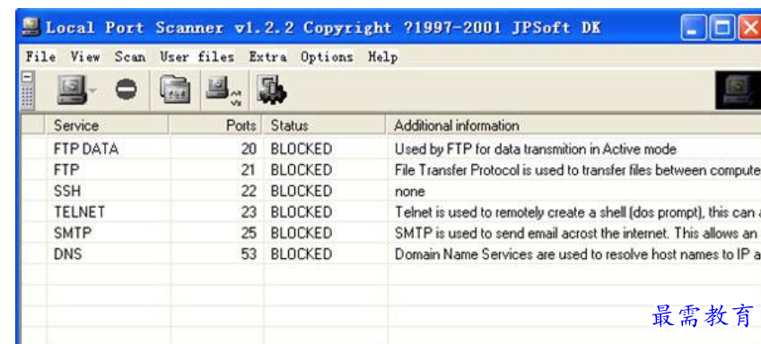Open the User files menu
The image size is (761, 344).
click(197, 56)
